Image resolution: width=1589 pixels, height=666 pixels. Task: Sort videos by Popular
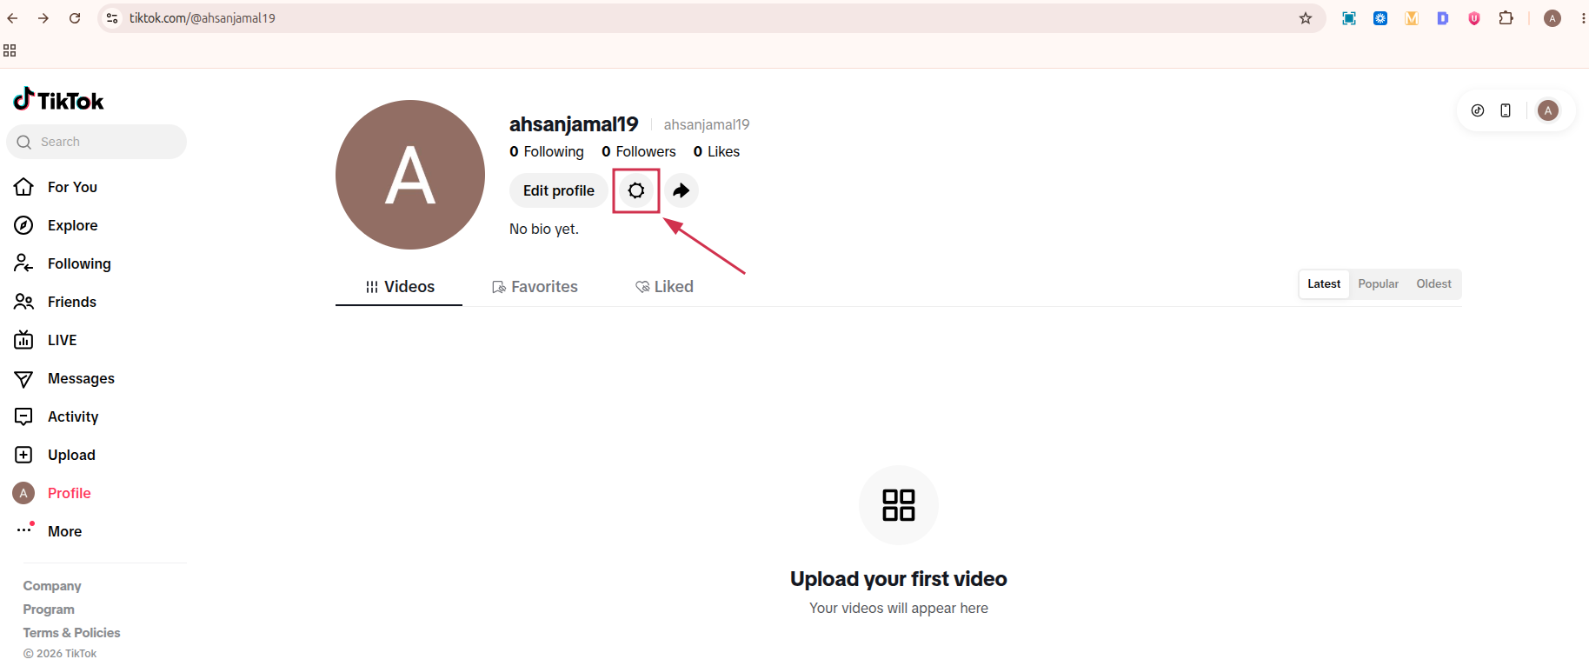pyautogui.click(x=1379, y=284)
